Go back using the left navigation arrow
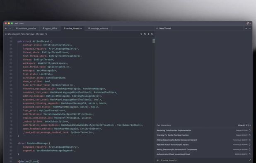The image size is (256, 163). tap(6, 29)
